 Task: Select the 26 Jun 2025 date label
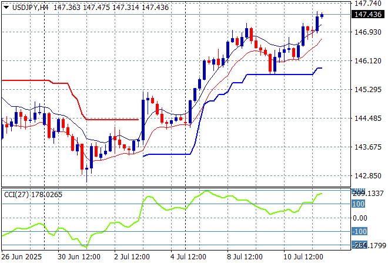[21, 257]
